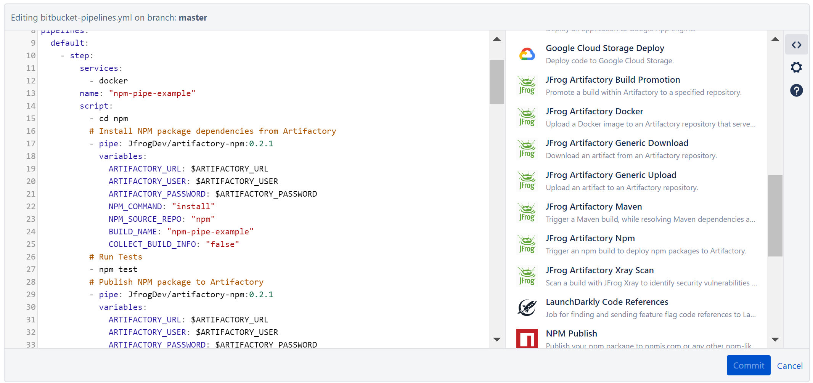Click the JFrog Artifactory Maven logo
This screenshot has width=813, height=383.
pyautogui.click(x=527, y=212)
